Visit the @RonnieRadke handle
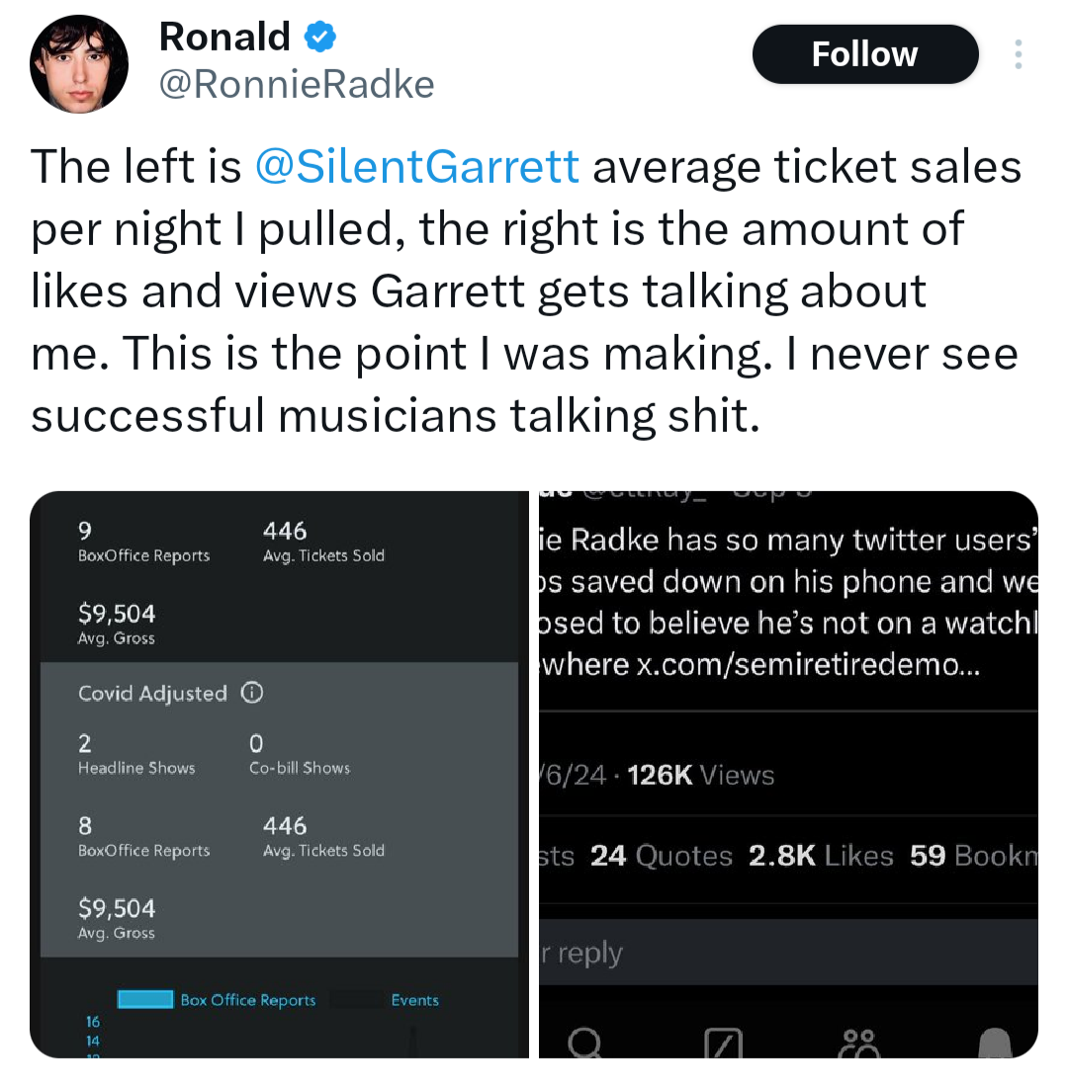This screenshot has height=1090, width=1068. point(297,85)
